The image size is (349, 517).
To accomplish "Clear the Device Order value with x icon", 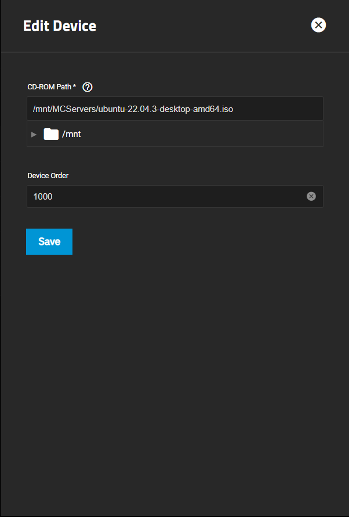I will (x=311, y=197).
